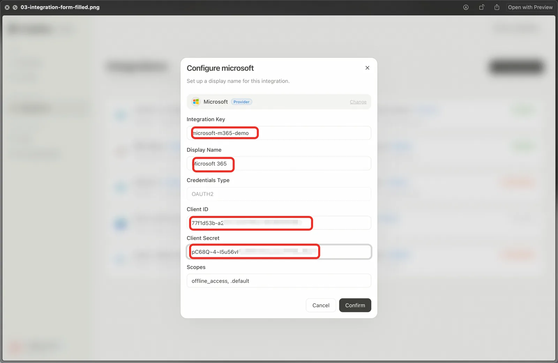This screenshot has width=558, height=363.
Task: Click the disabled OAUTH2 Credentials Type field
Action: pos(279,194)
